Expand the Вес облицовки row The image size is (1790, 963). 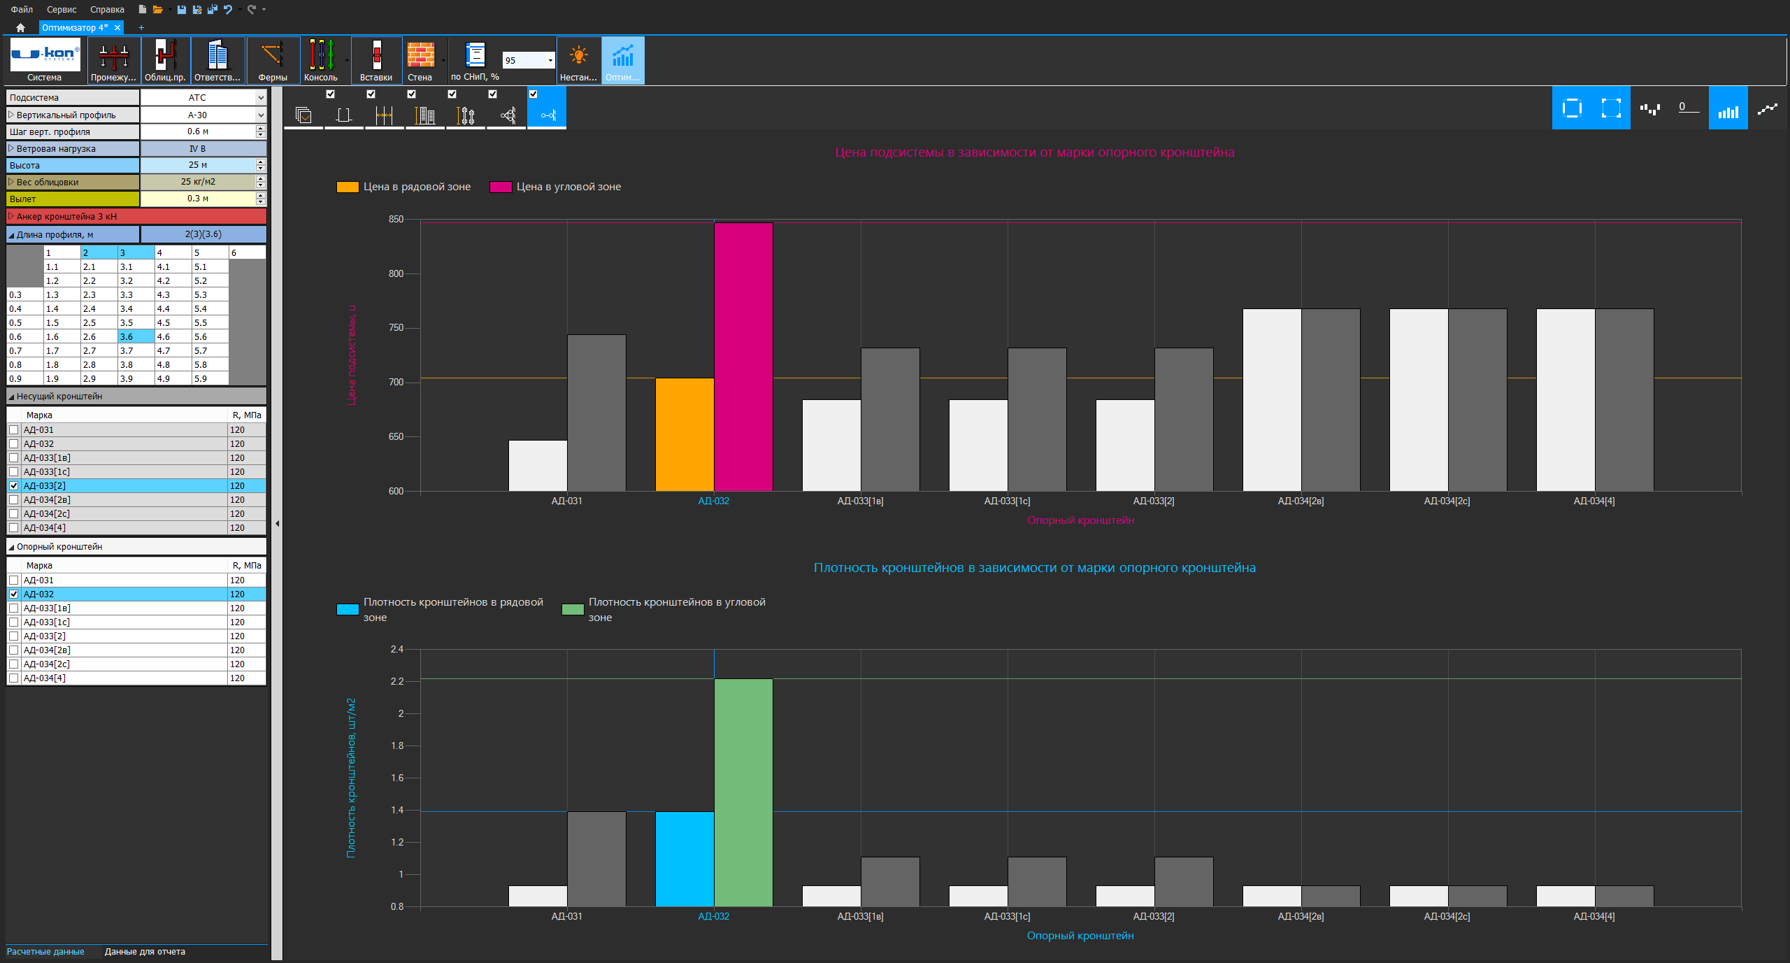point(11,182)
